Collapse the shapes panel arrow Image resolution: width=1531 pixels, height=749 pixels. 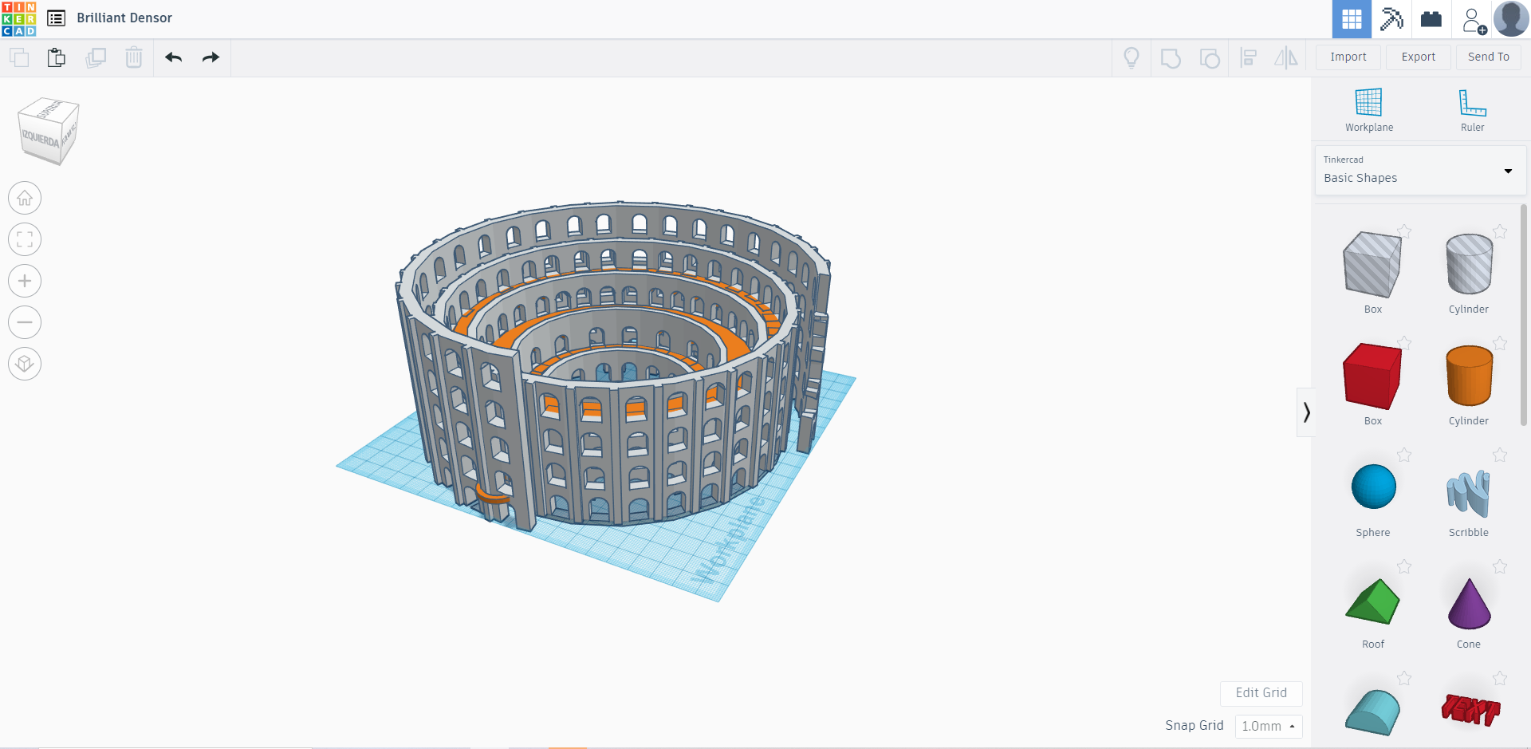tap(1306, 412)
